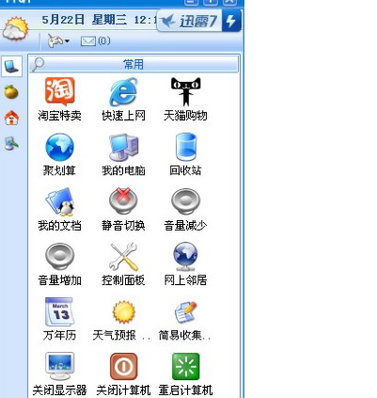This screenshot has width=377, height=398.
Task: Open the 天猫购物 cat icon
Action: [185, 91]
